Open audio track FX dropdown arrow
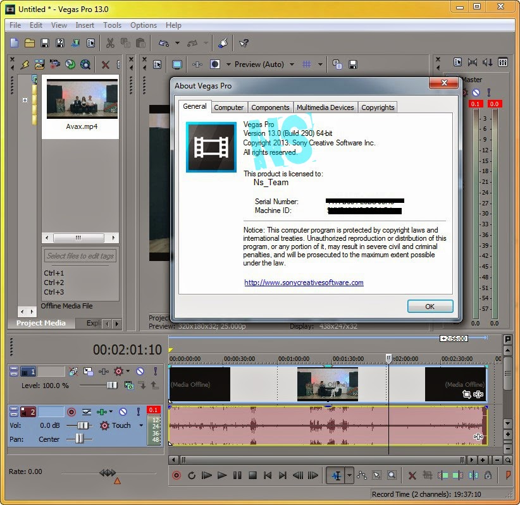Image resolution: width=520 pixels, height=505 pixels. point(111,411)
